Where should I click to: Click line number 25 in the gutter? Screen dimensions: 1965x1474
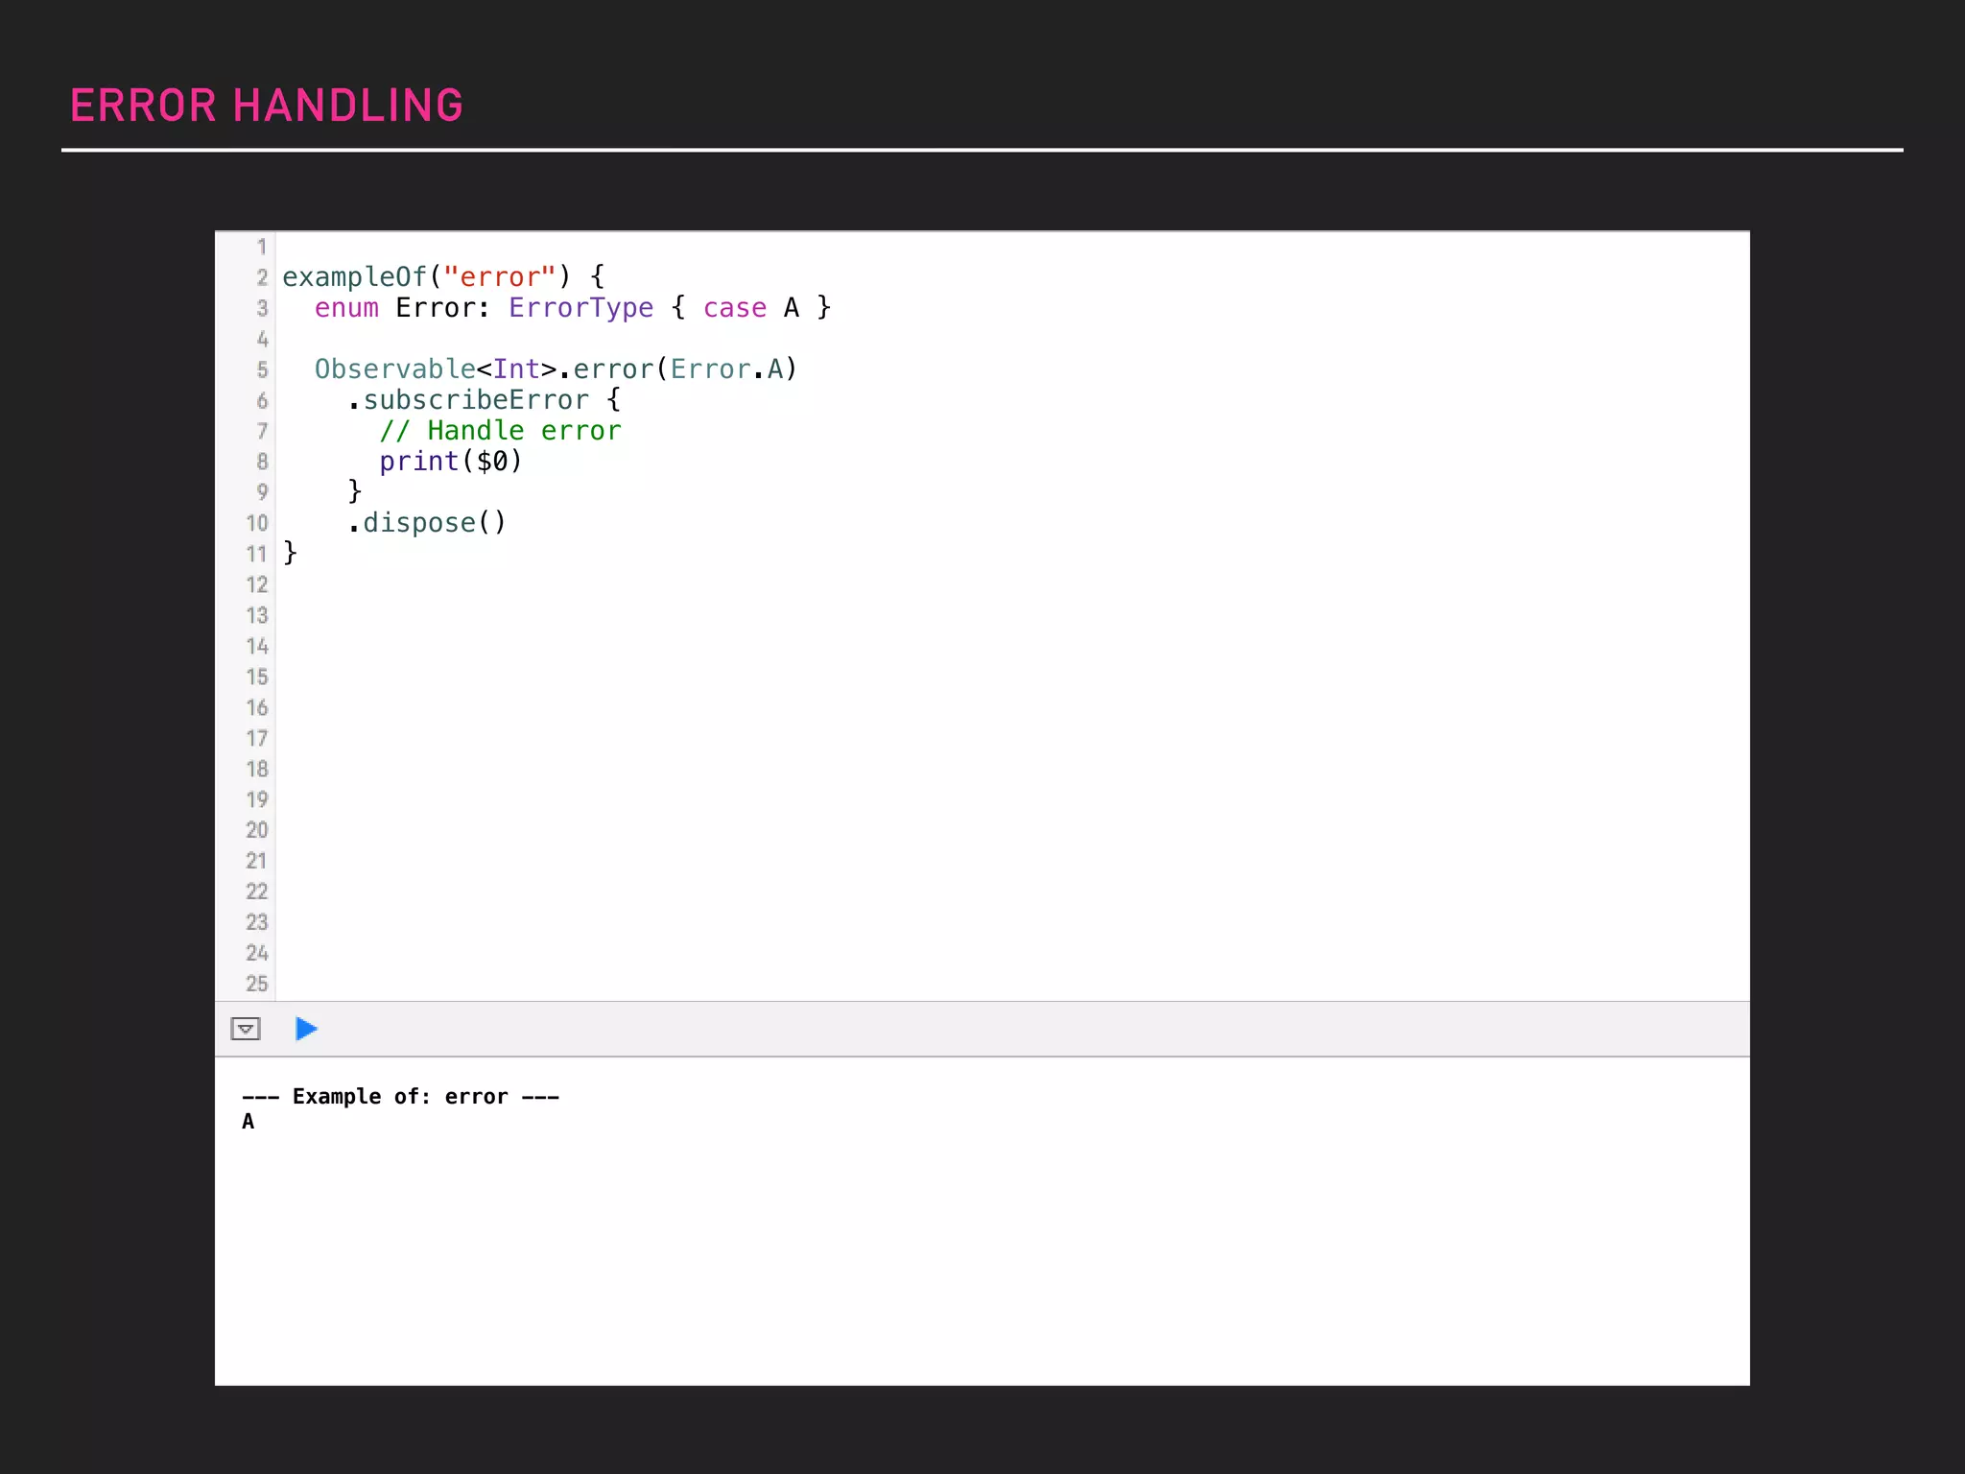pos(256,984)
